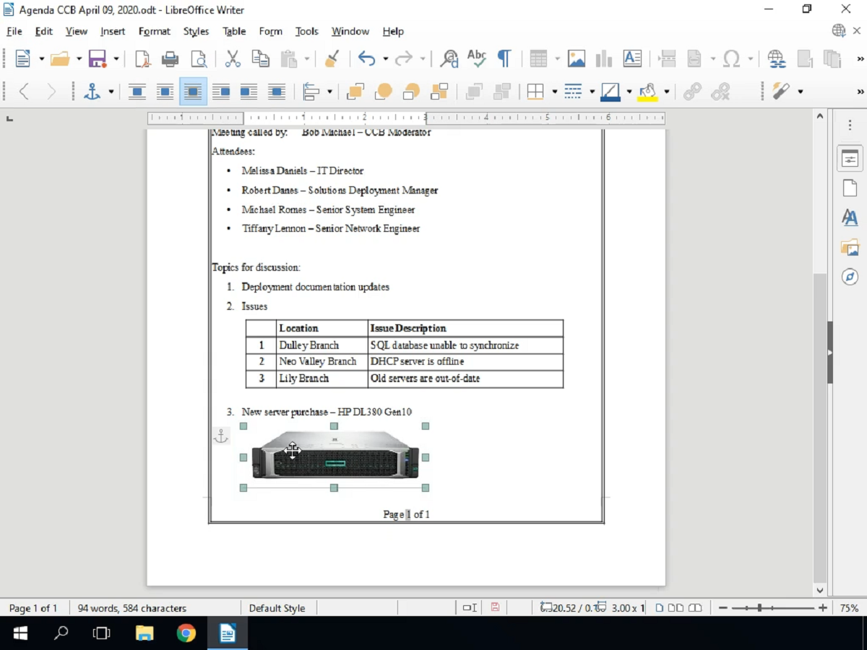Click the Insert Text Box icon
Screen dimensions: 867x650
632,58
